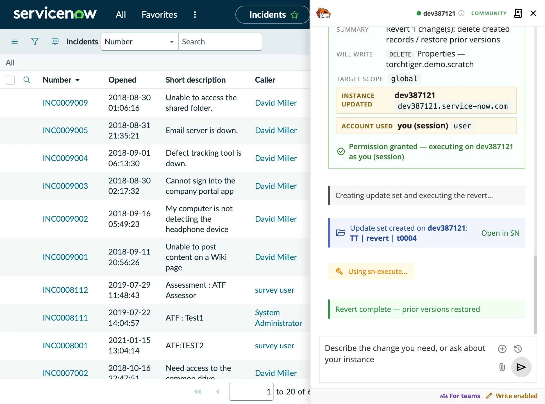Click the list Search input field
The width and height of the screenshot is (545, 404).
pos(220,42)
